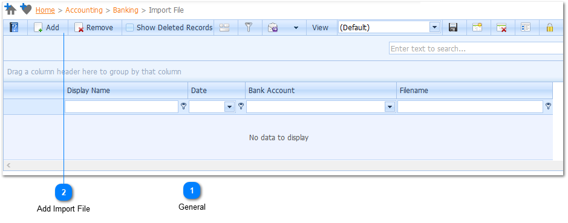Click the save view floppy disk icon
568x223 pixels.
pyautogui.click(x=453, y=28)
